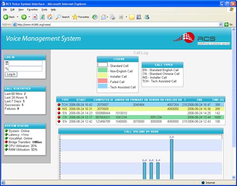Open the Edit menu
The height and width of the screenshot is (186, 237).
[x=12, y=9]
